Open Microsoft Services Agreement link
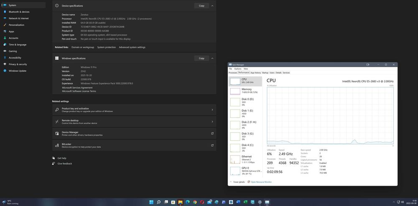Image resolution: width=418 pixels, height=206 pixels. click(x=77, y=88)
